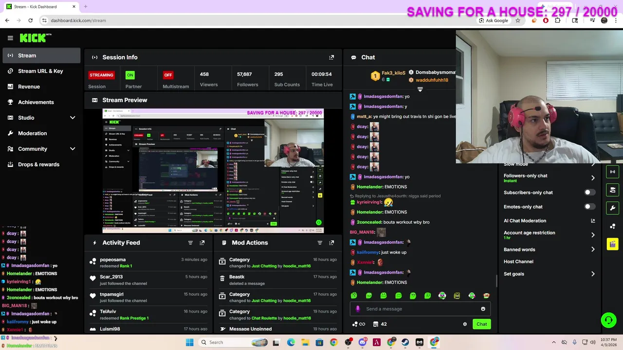Send message with green Chat button

point(481,324)
